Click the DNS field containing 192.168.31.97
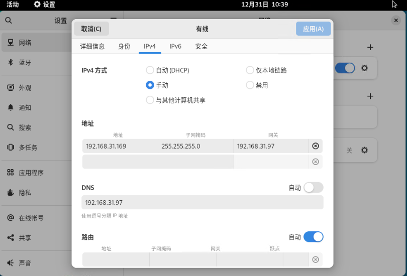Image resolution: width=407 pixels, height=276 pixels. point(202,202)
